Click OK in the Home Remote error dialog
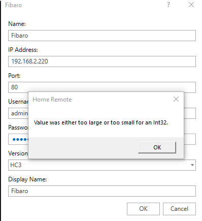 (157, 147)
